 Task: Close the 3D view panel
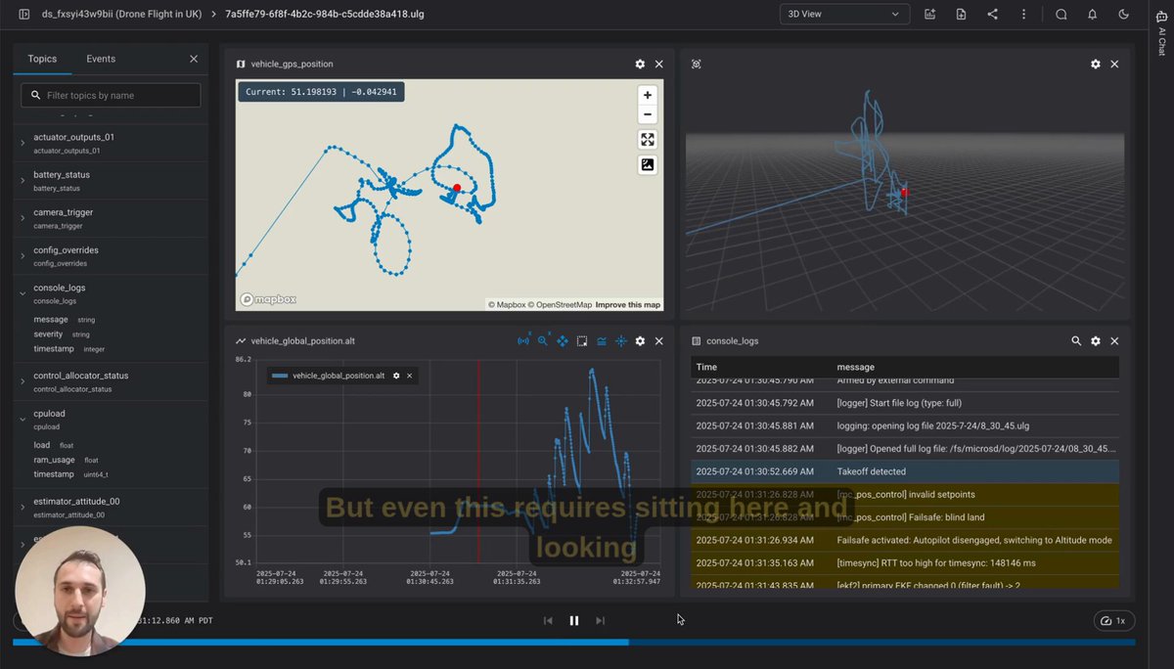click(x=1114, y=64)
